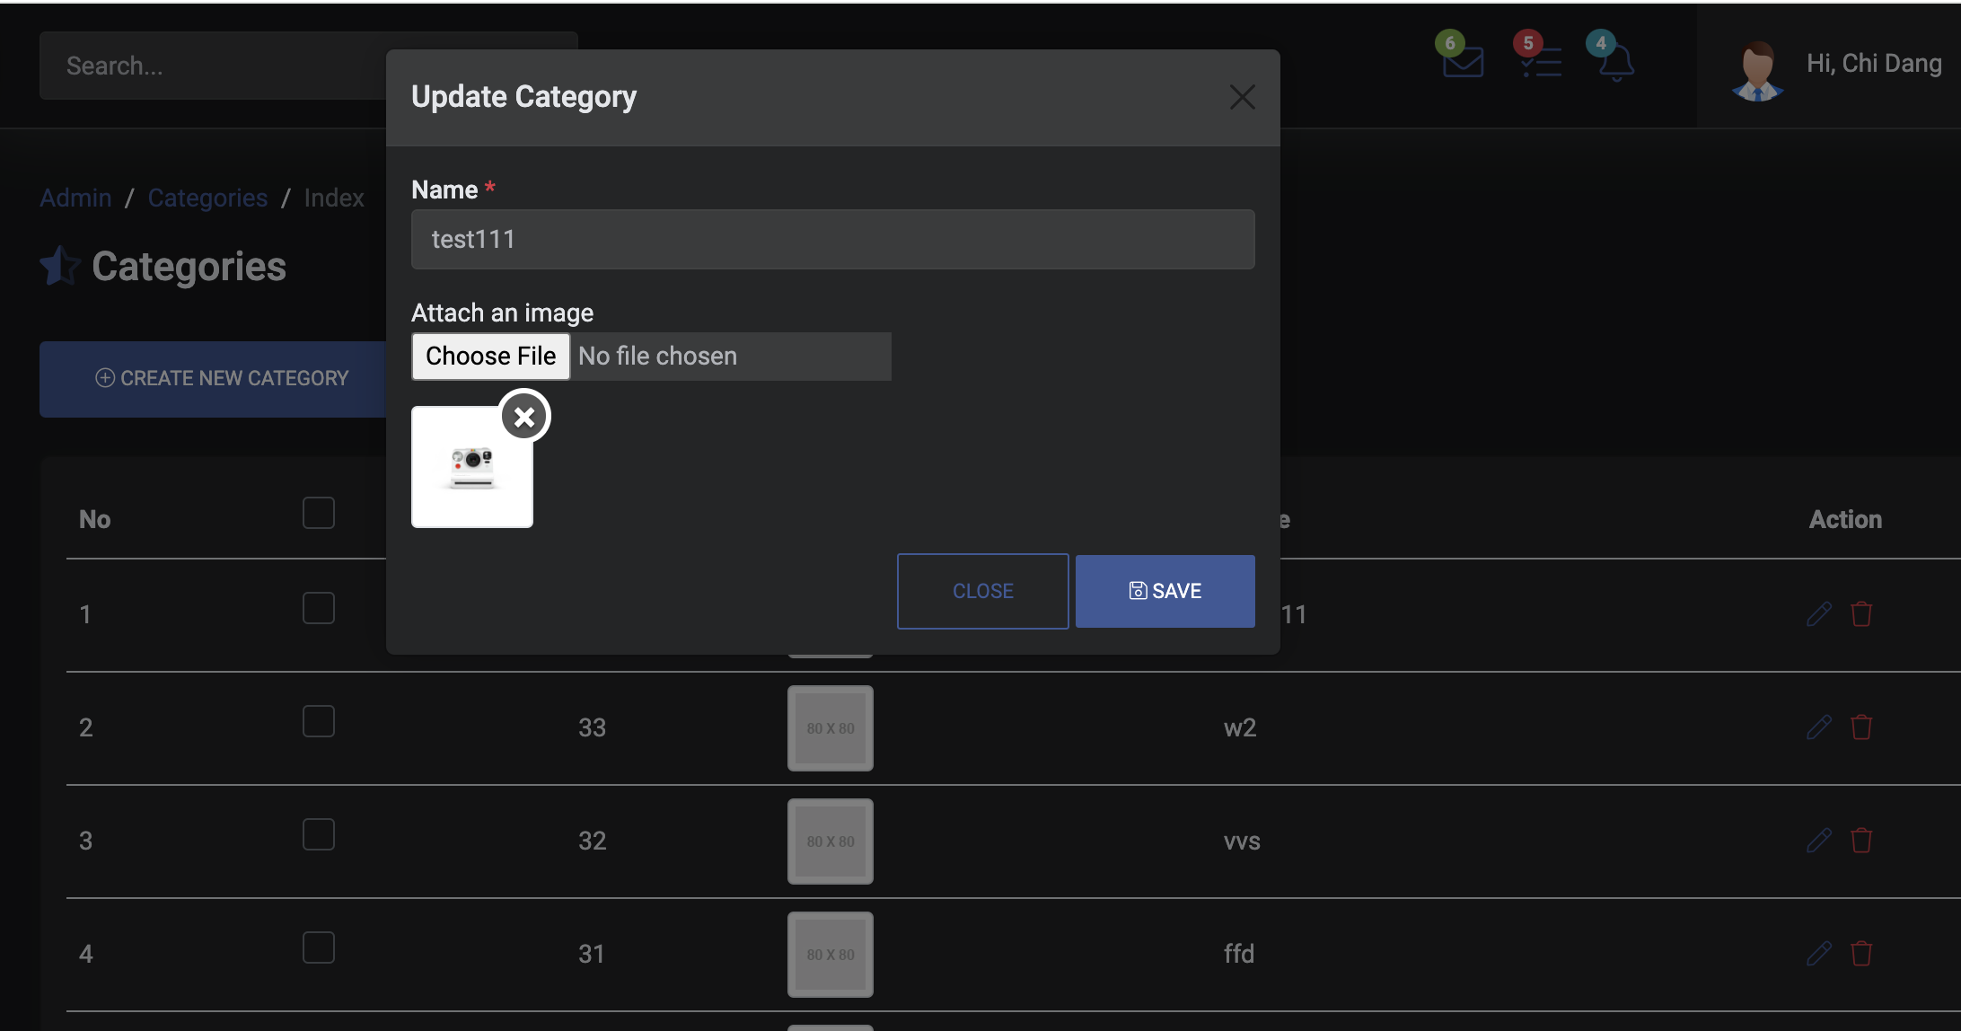Delete the w2 category with trash icon
1961x1031 pixels.
1861,727
